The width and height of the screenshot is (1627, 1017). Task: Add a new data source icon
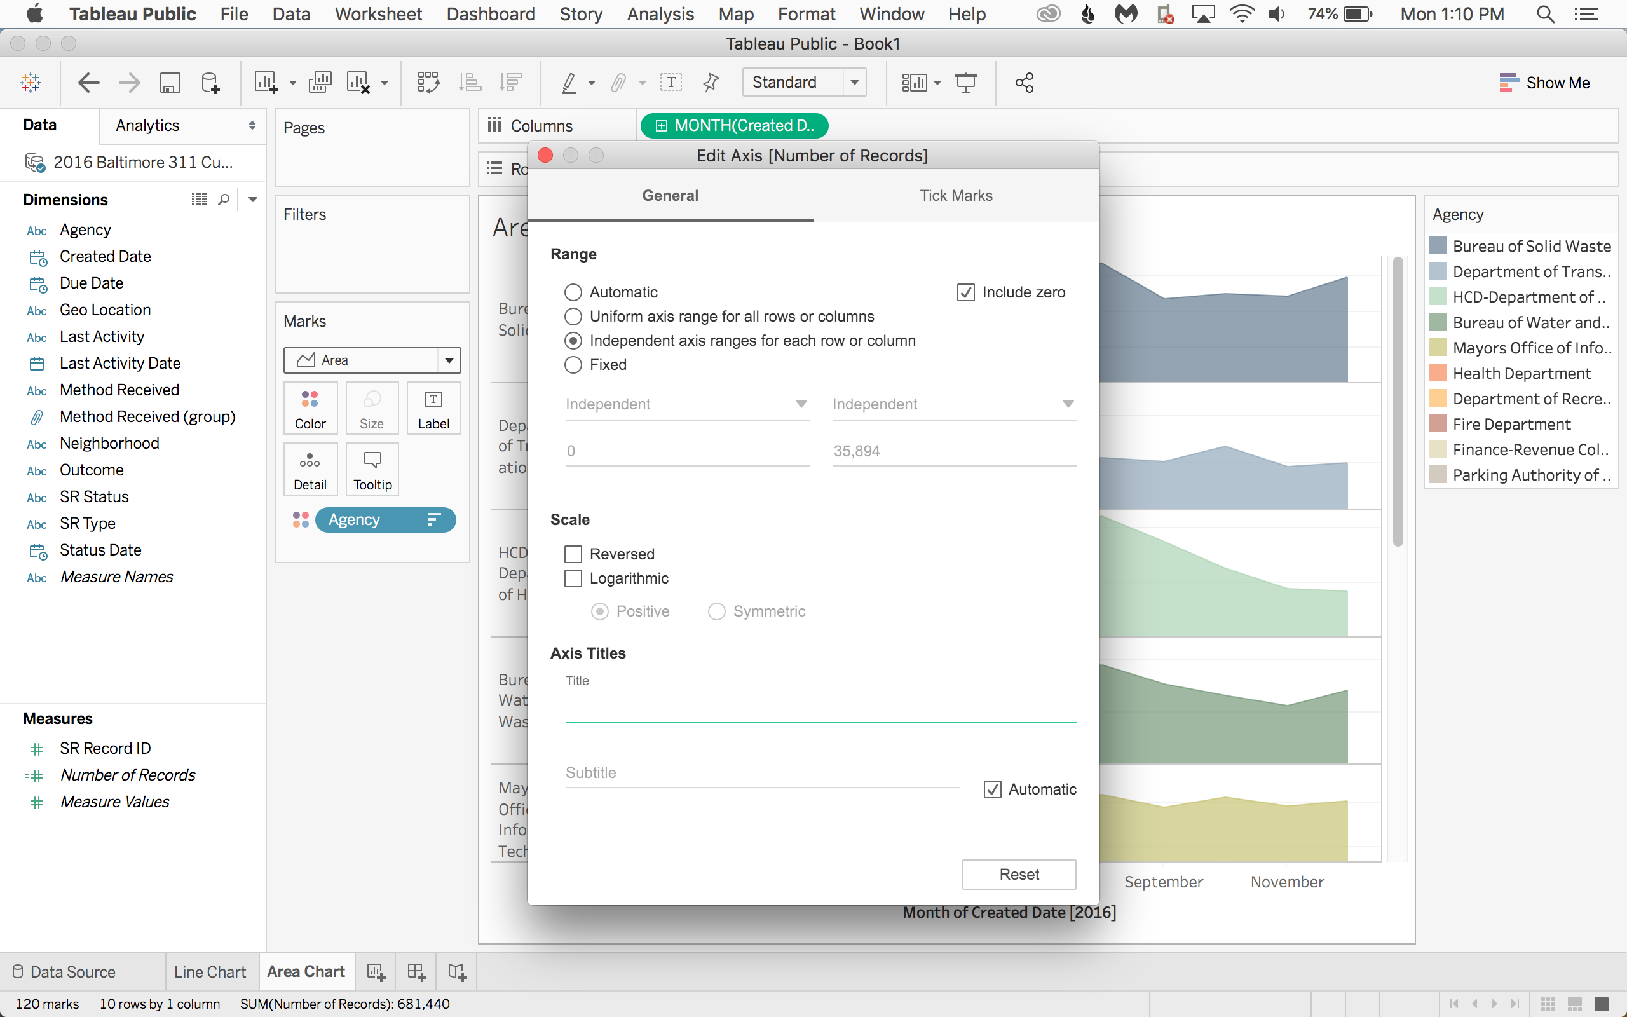click(x=210, y=83)
